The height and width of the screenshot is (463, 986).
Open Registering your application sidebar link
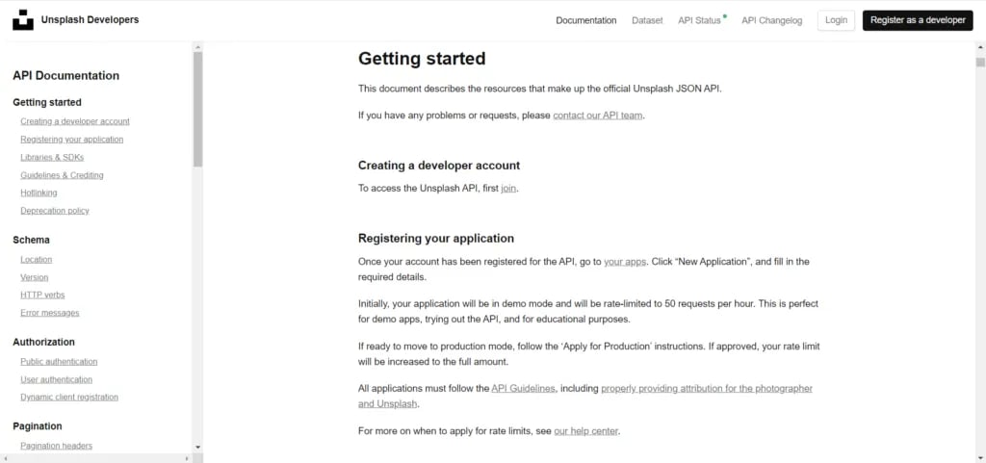point(71,140)
